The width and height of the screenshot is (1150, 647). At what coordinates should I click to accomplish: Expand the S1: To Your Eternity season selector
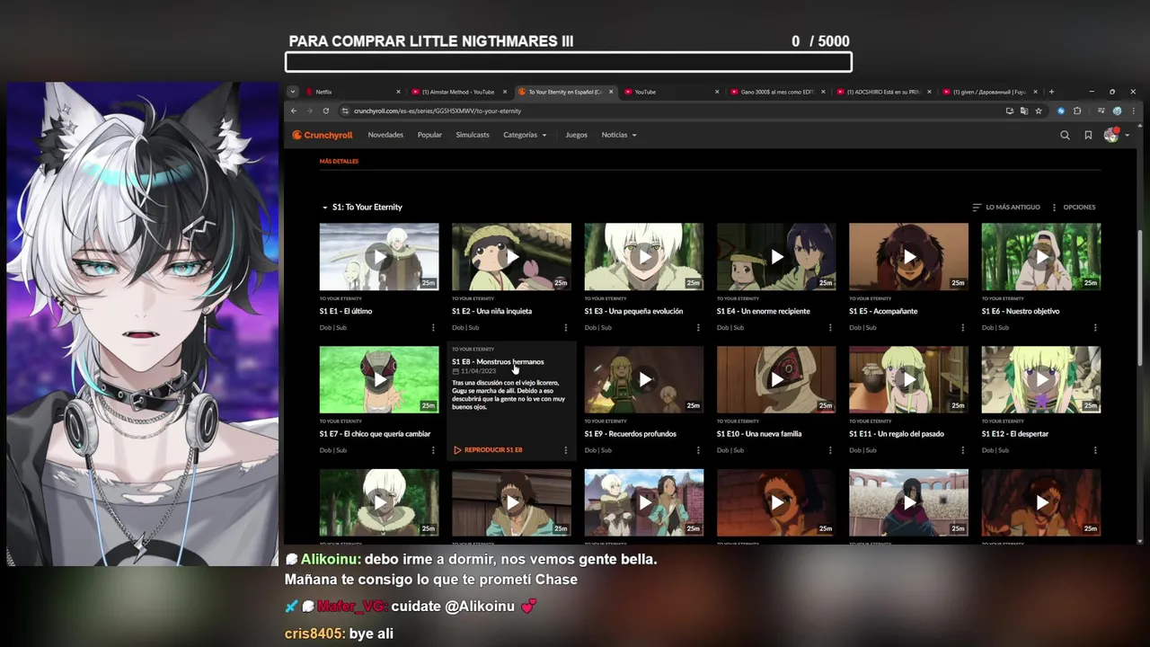tap(362, 207)
